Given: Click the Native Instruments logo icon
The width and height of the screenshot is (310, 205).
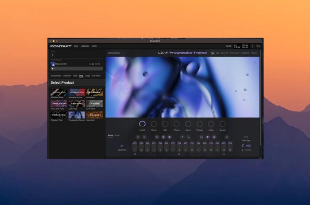Looking at the screenshot, I should click(x=258, y=46).
